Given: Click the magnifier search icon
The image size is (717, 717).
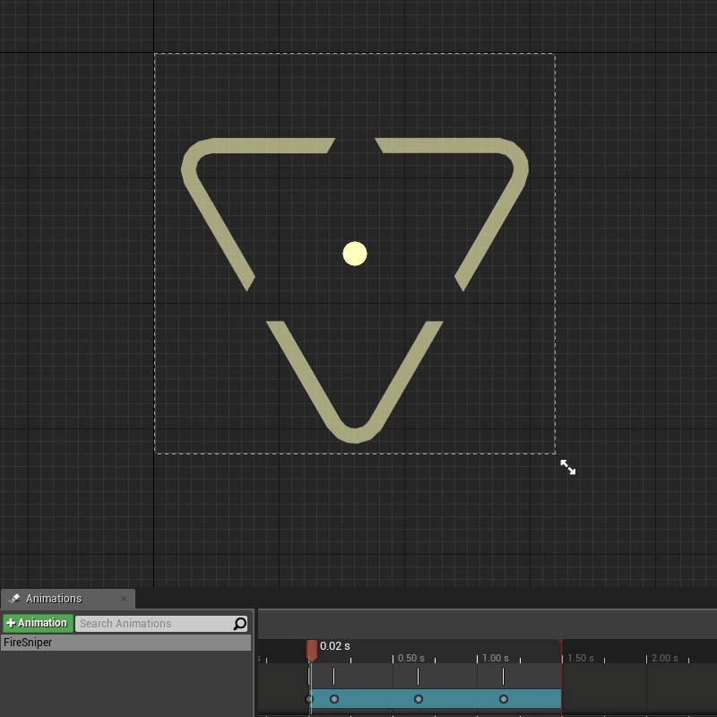Looking at the screenshot, I should (240, 623).
